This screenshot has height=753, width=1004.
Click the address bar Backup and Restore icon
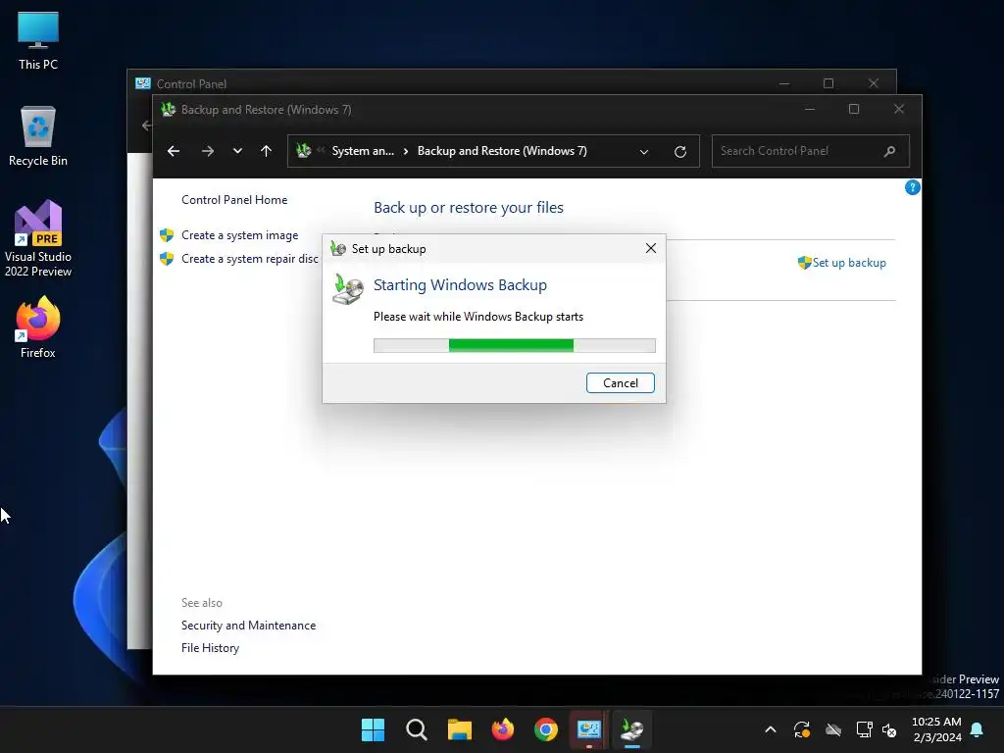[304, 150]
